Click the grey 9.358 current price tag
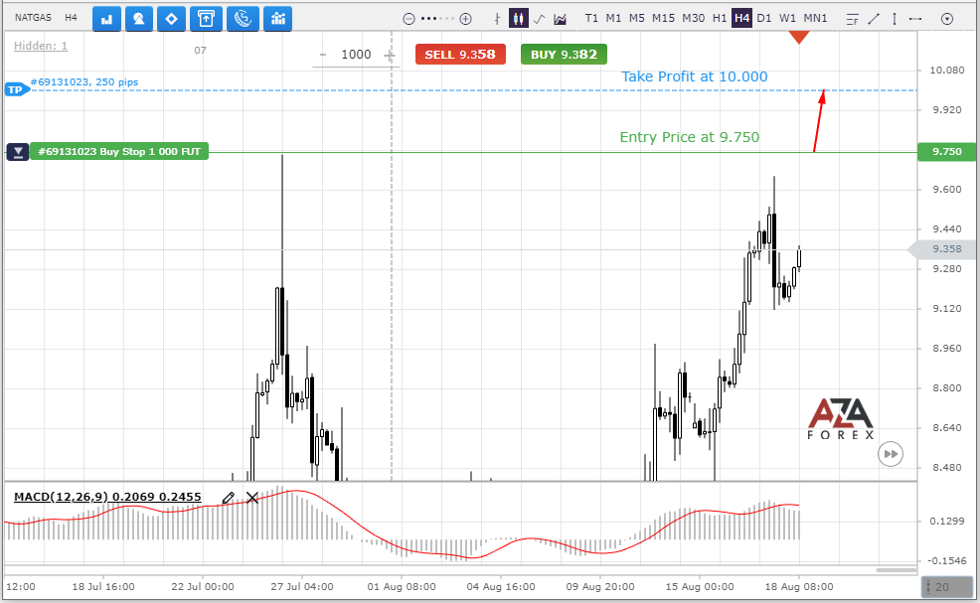 [x=942, y=249]
